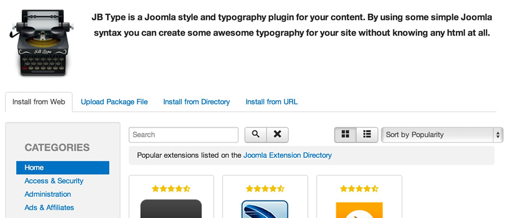The image size is (507, 218).
Task: Open the Ads & Affiliates category
Action: pyautogui.click(x=49, y=207)
